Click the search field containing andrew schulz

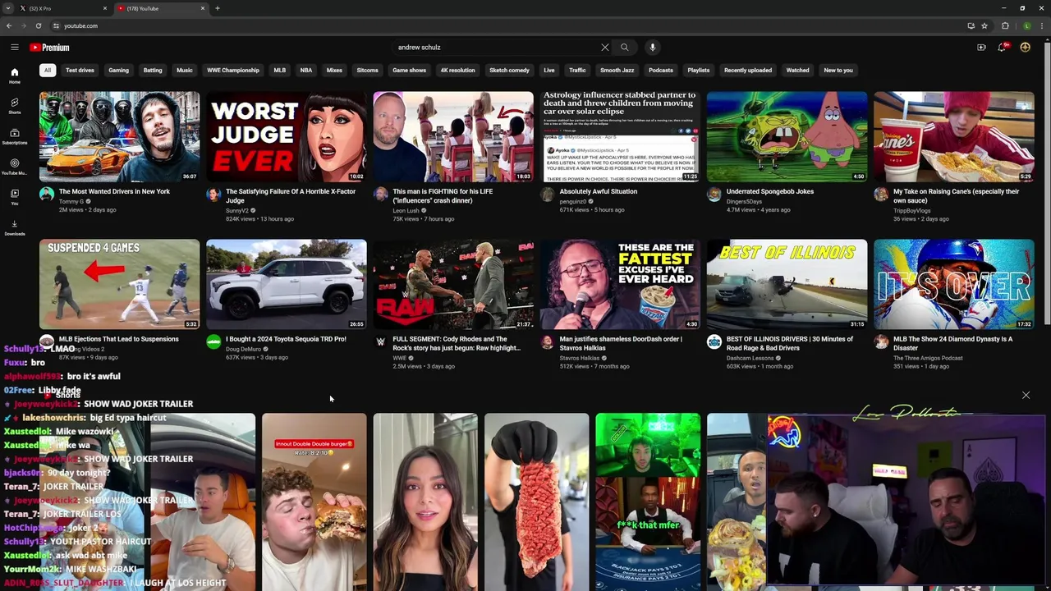click(x=497, y=48)
